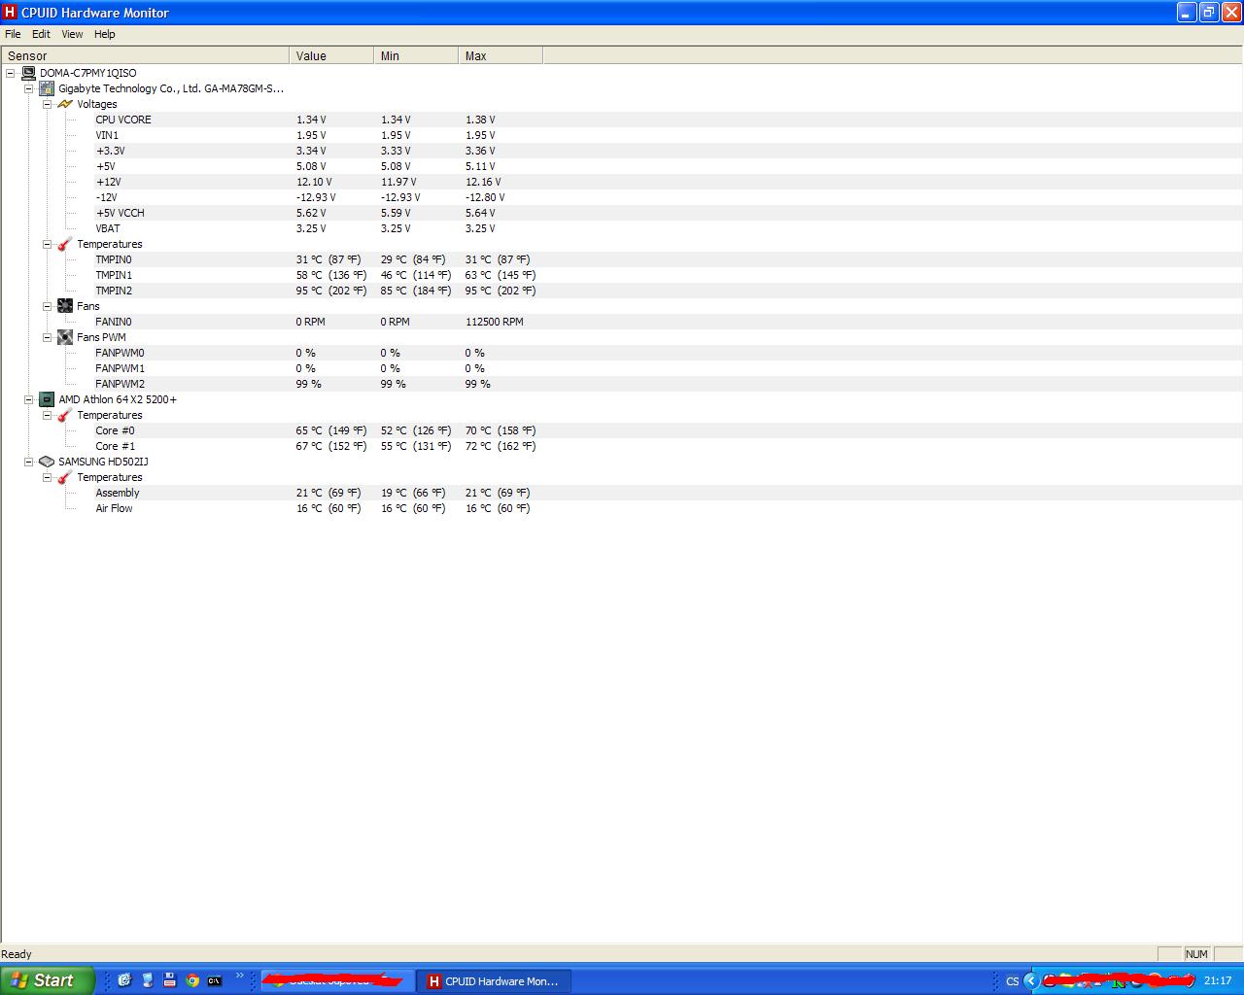Collapse the DOMA-C7PMY1QISO root node
This screenshot has width=1244, height=995.
[11, 73]
